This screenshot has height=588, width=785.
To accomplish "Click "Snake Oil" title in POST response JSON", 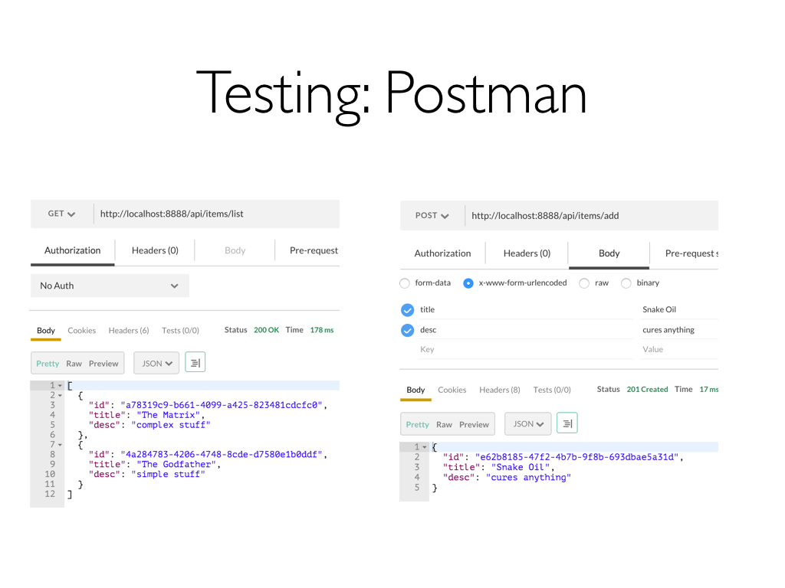I will pyautogui.click(x=521, y=467).
